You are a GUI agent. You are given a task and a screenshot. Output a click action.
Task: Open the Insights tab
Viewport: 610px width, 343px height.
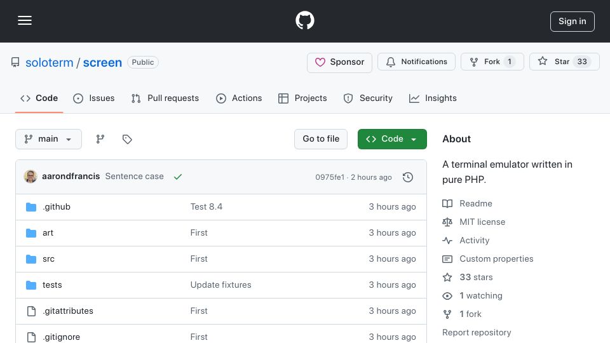(x=433, y=98)
